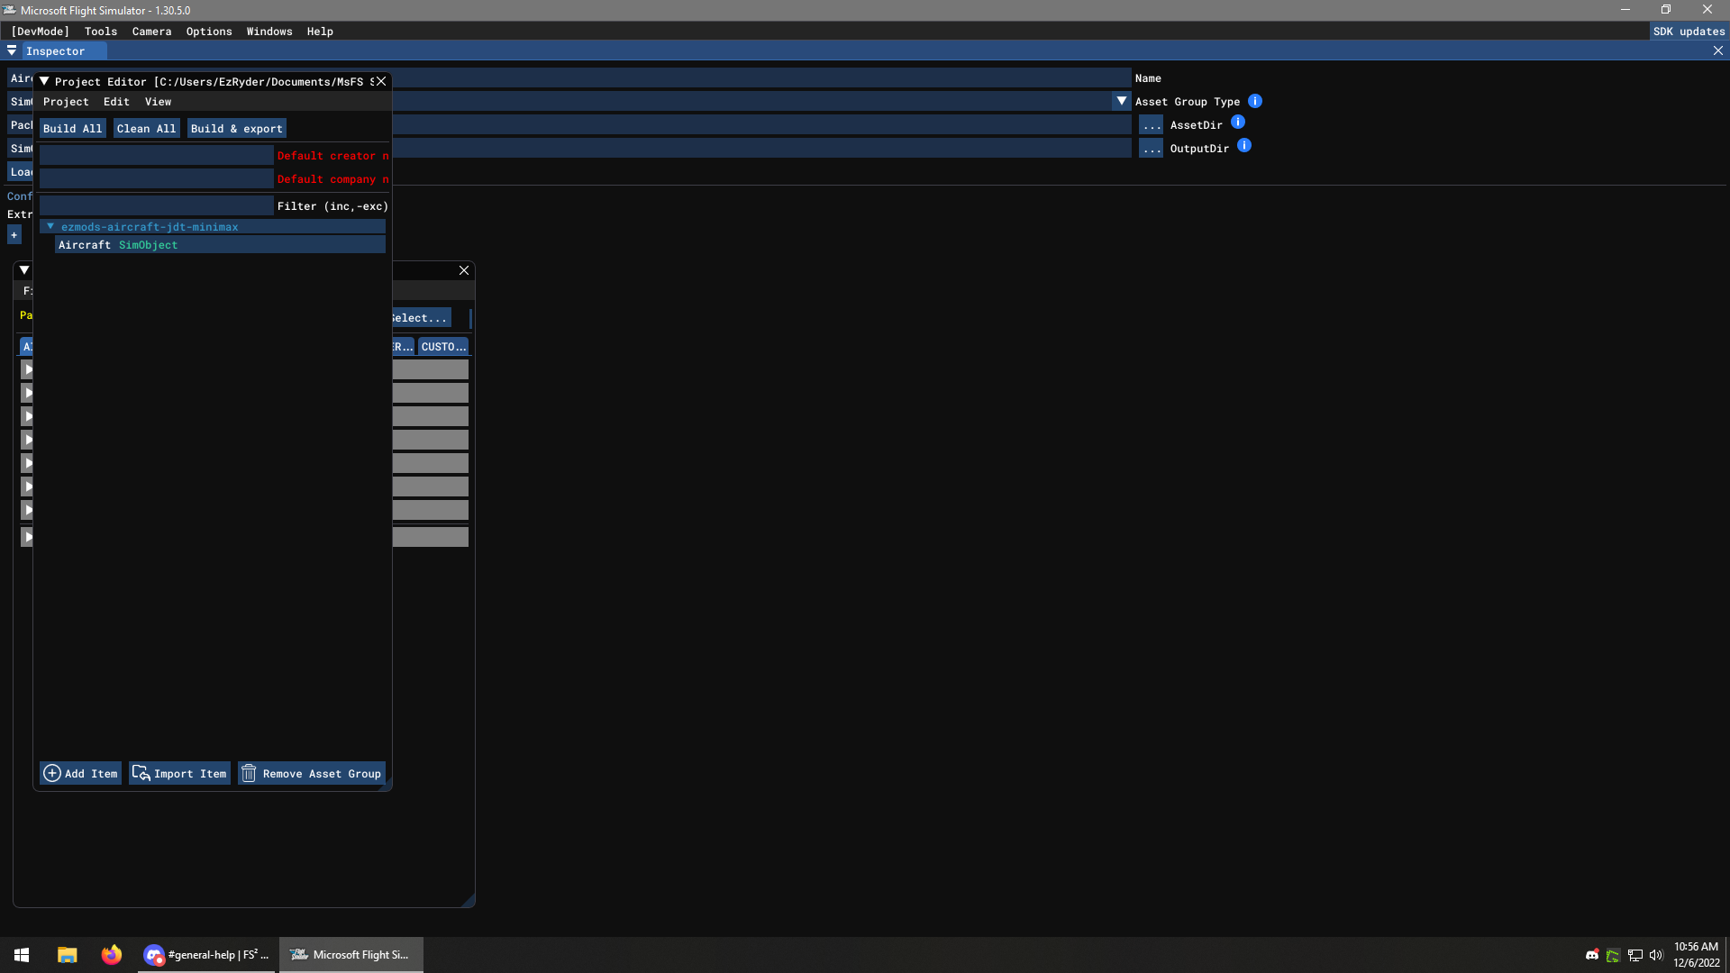1730x973 pixels.
Task: Open the AssetDir browse "..." picker
Action: (1151, 125)
